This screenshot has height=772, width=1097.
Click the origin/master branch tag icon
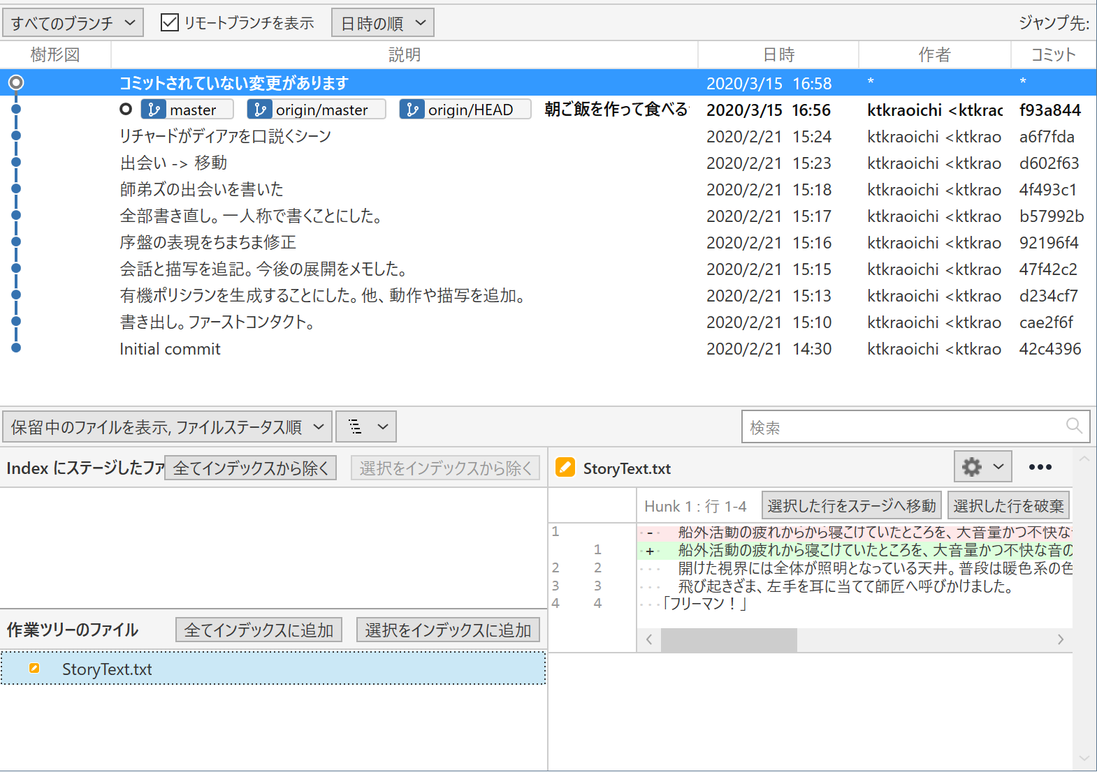pos(260,110)
